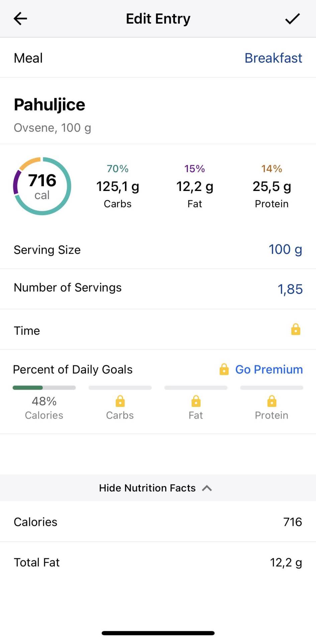Tap the lock icon beside Go Premium

[x=224, y=369]
